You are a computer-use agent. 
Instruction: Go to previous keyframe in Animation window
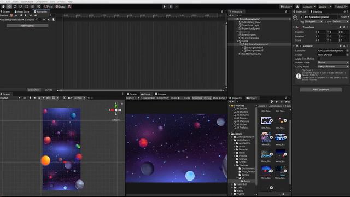point(21,15)
